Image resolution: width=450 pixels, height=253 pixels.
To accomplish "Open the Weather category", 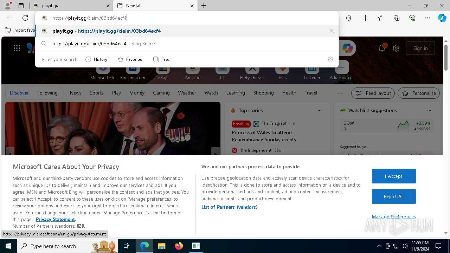I will [187, 93].
